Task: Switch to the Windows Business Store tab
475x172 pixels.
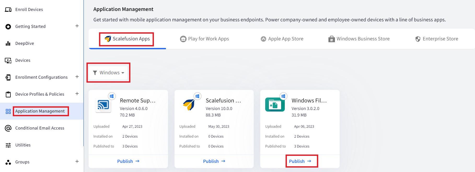Action: pos(359,39)
